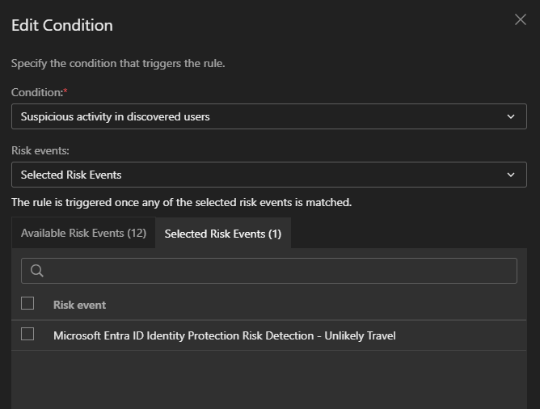
Task: Tick the select-all checkbox in table header
Action: 27,303
